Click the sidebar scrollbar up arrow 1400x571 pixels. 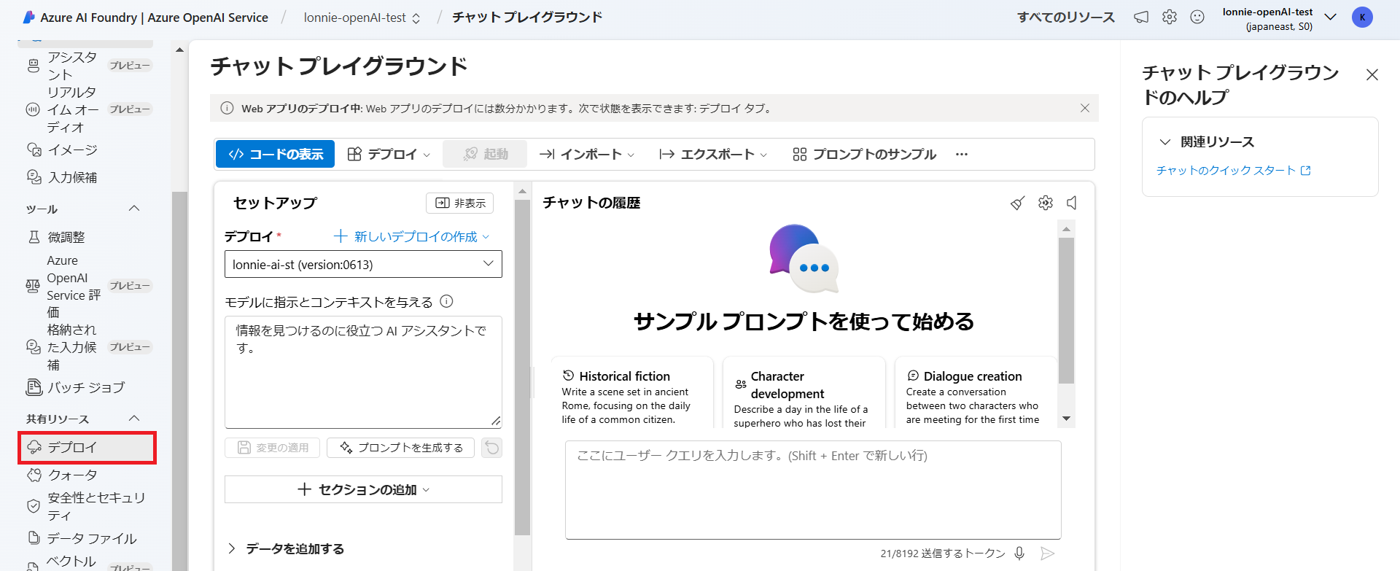point(179,50)
